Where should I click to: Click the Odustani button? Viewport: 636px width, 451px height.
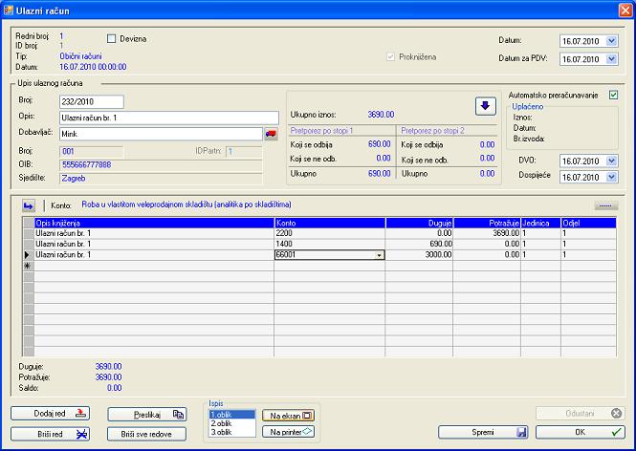(x=580, y=414)
